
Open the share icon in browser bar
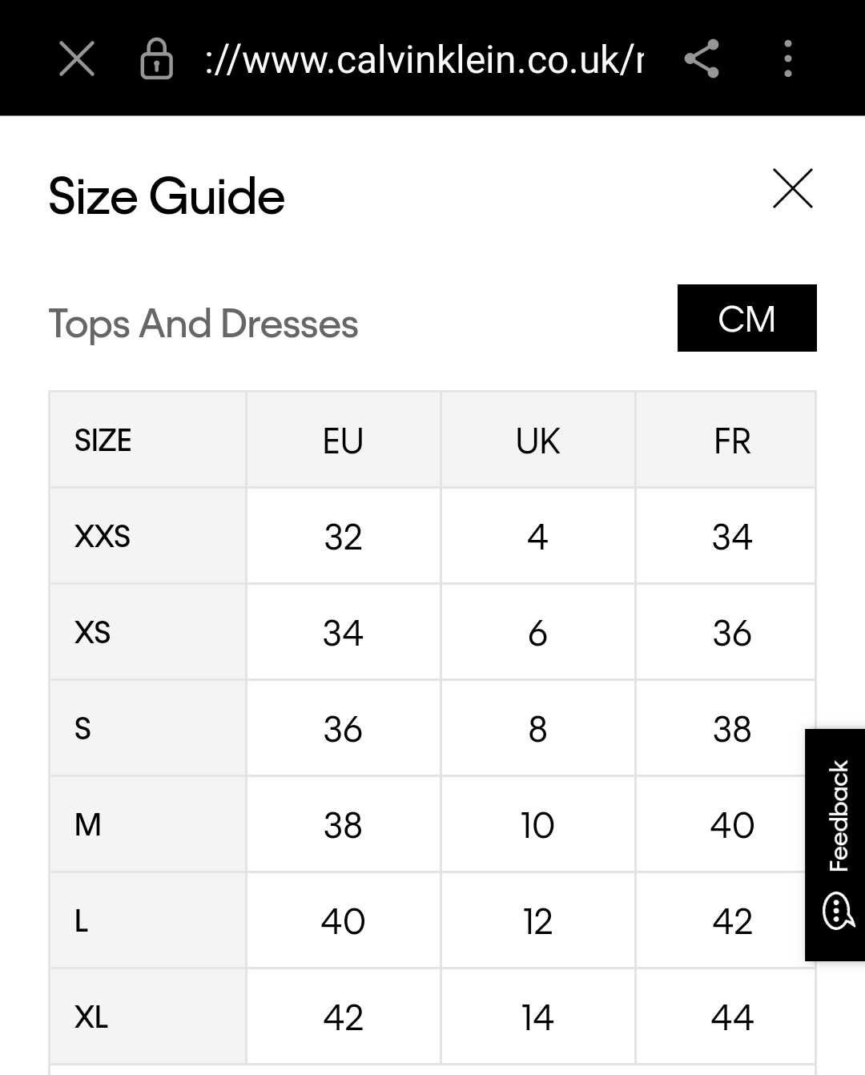(x=702, y=58)
